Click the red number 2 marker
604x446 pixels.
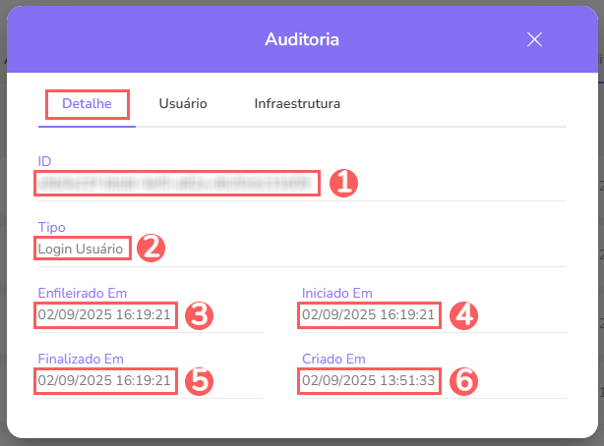(x=151, y=249)
